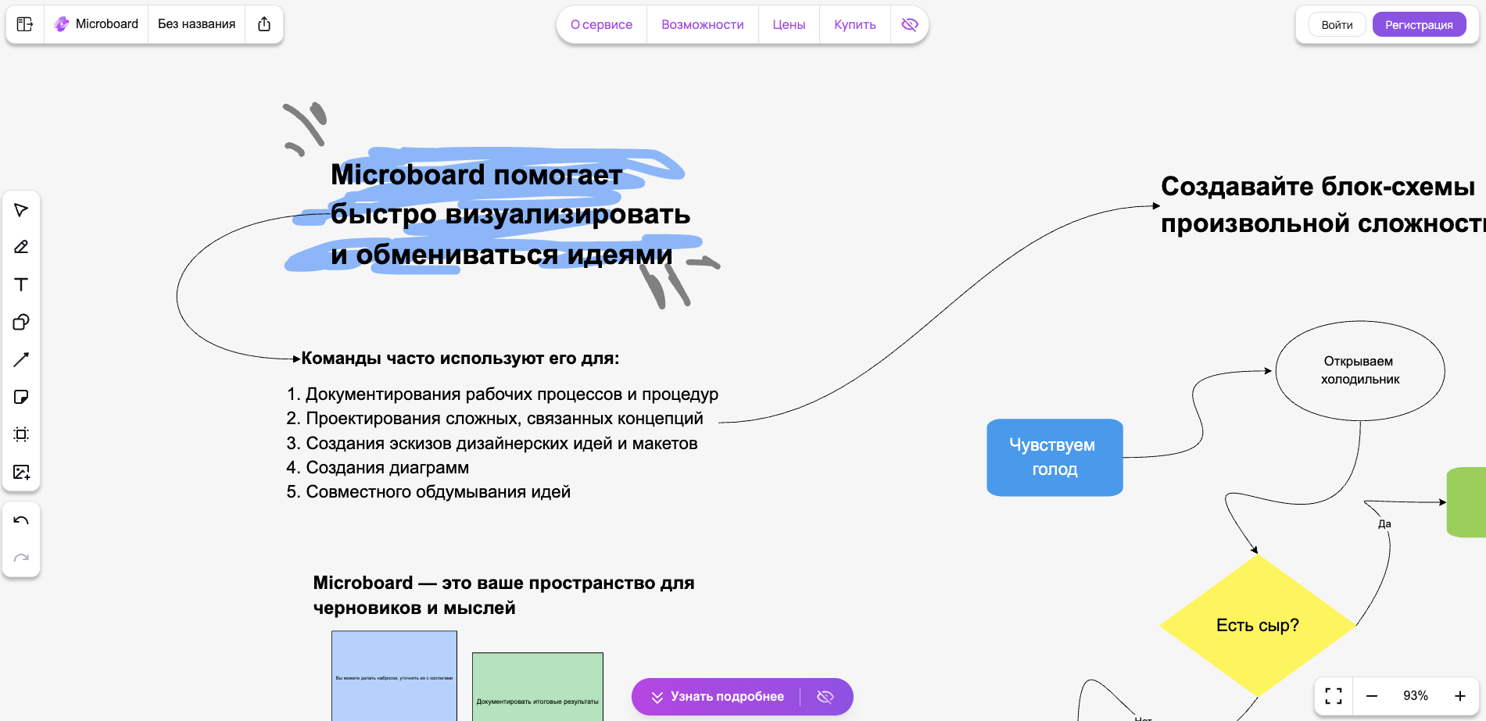This screenshot has height=721, width=1486.
Task: Click the 'Без названия' board title
Action: pyautogui.click(x=196, y=24)
